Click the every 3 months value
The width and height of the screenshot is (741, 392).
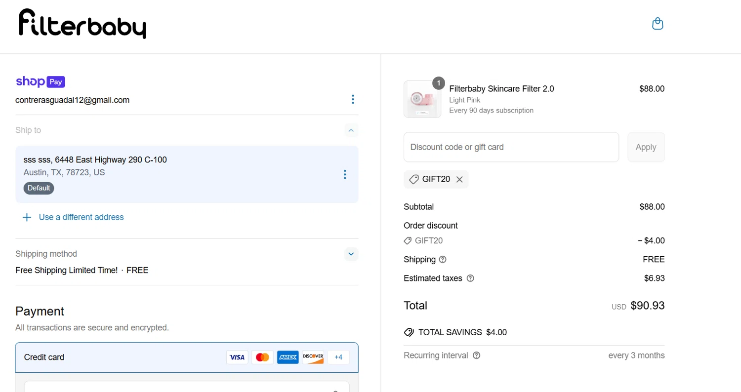point(636,355)
